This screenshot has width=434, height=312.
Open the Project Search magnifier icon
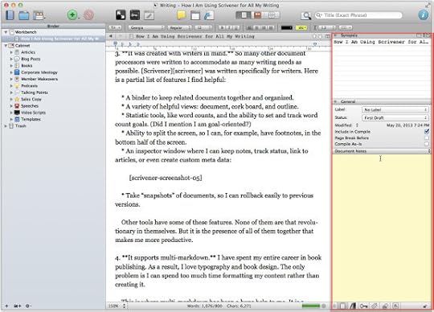[306, 15]
